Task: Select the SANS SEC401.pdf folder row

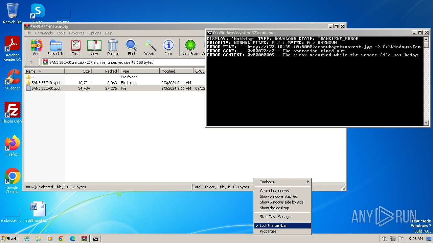Action: [115, 83]
